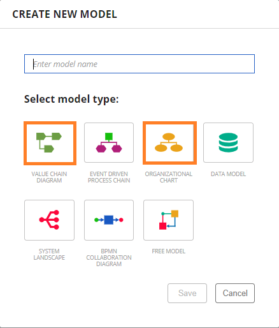
Task: Click the 'Value Chain Diagram' text label
Action: (x=49, y=177)
